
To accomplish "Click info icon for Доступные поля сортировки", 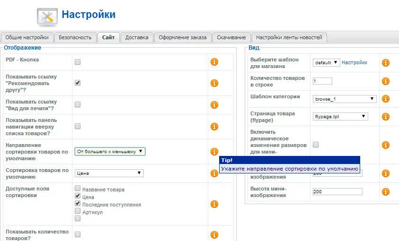I will coord(214,204).
